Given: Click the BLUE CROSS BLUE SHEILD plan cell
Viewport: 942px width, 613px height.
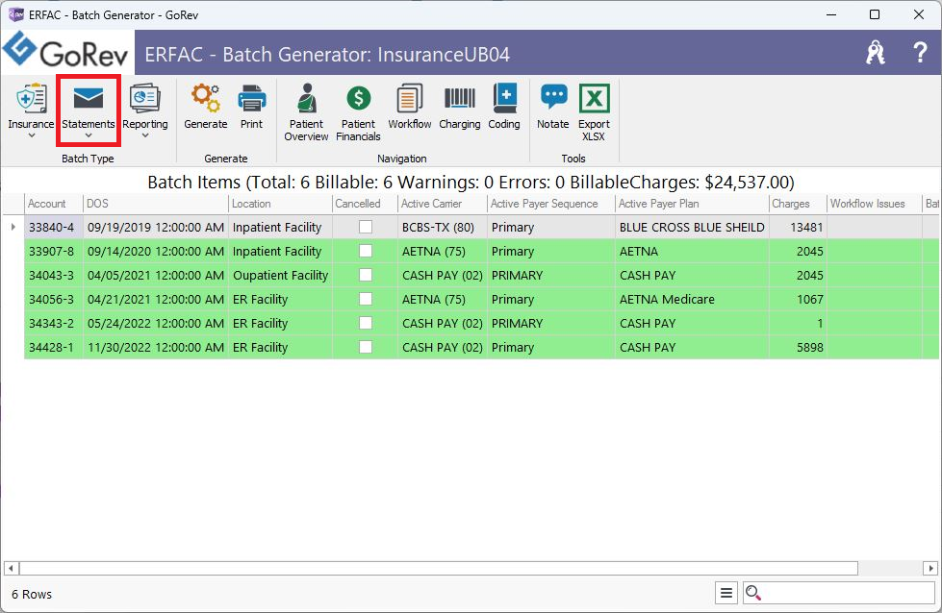Looking at the screenshot, I should click(x=692, y=228).
